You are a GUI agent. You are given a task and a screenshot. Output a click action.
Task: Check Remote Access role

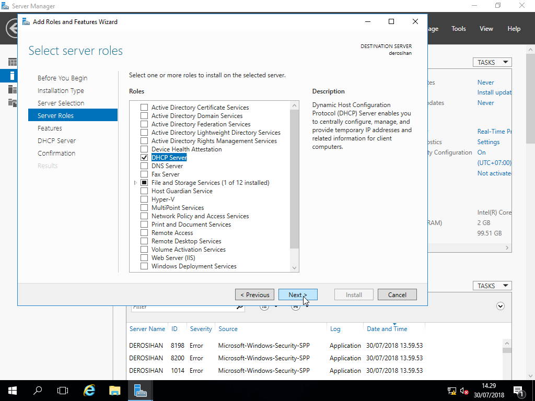pos(144,233)
